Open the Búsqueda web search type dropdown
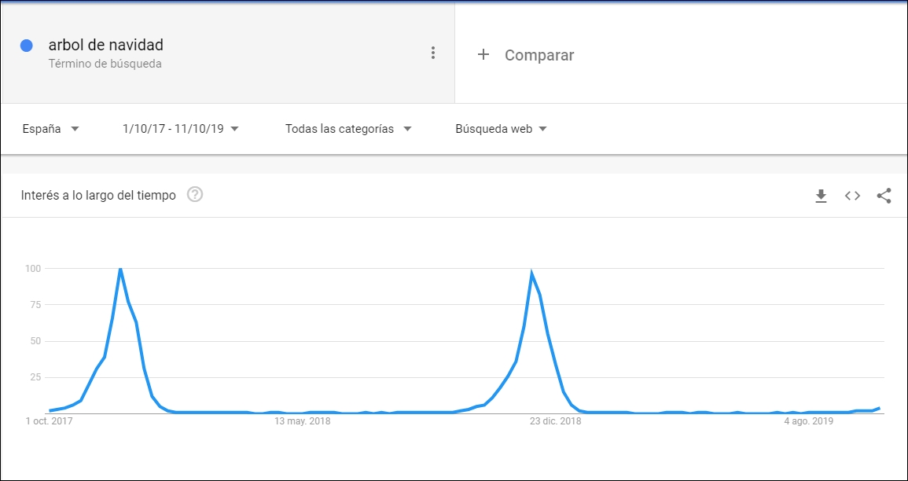The width and height of the screenshot is (908, 481). [500, 128]
